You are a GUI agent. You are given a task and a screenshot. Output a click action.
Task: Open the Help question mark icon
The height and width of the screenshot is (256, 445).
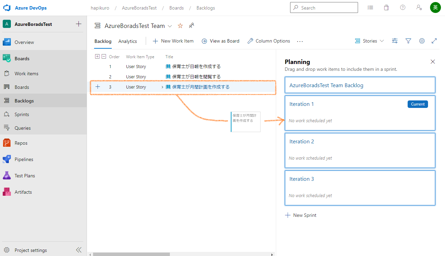403,7
